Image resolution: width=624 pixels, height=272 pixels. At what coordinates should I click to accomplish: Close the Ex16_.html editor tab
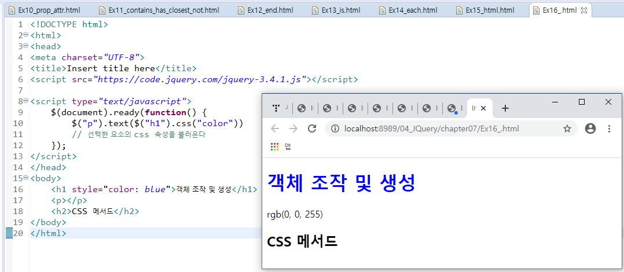pos(584,10)
